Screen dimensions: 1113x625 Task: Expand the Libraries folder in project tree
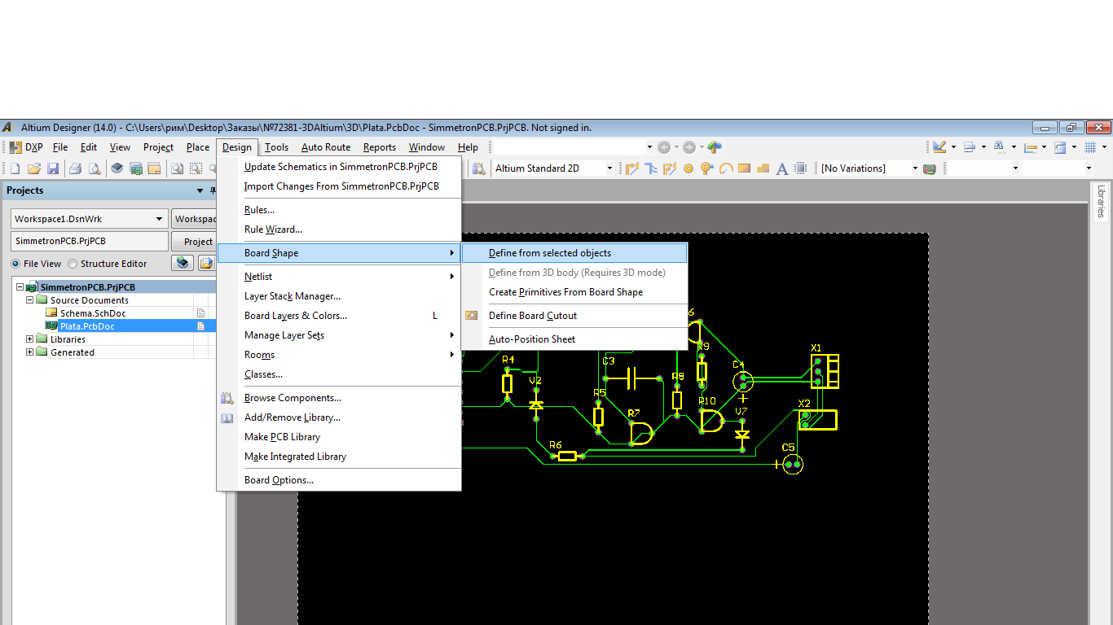coord(30,339)
